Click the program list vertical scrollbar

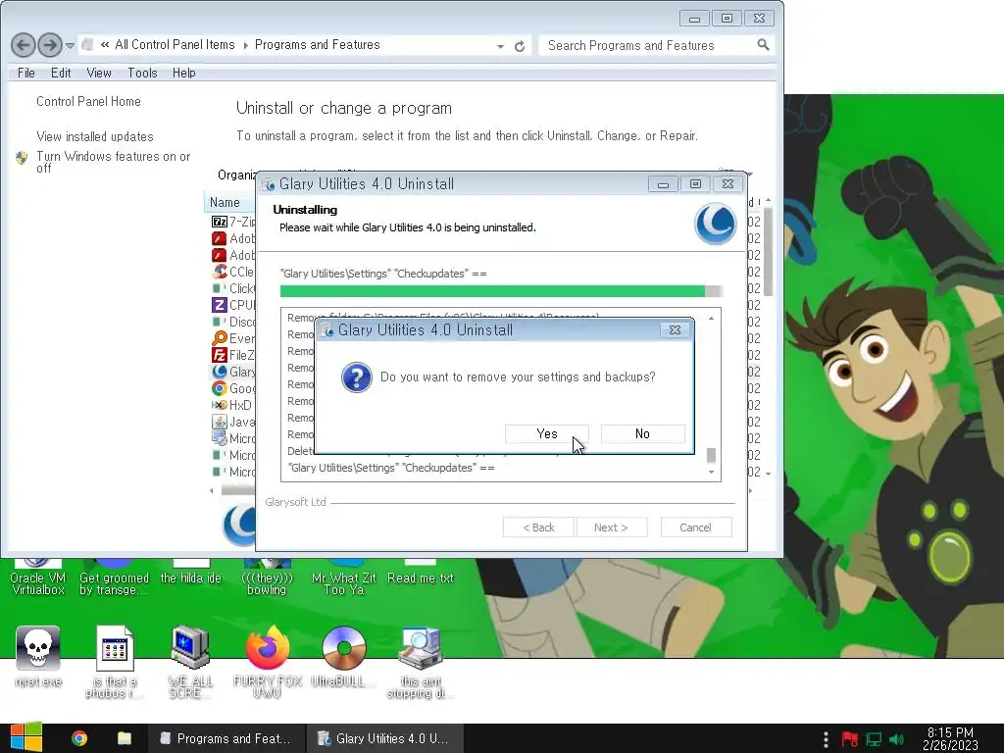[768, 253]
